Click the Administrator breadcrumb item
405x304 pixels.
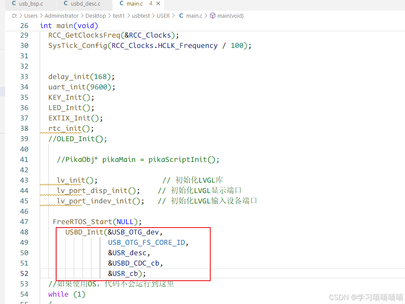click(62, 16)
